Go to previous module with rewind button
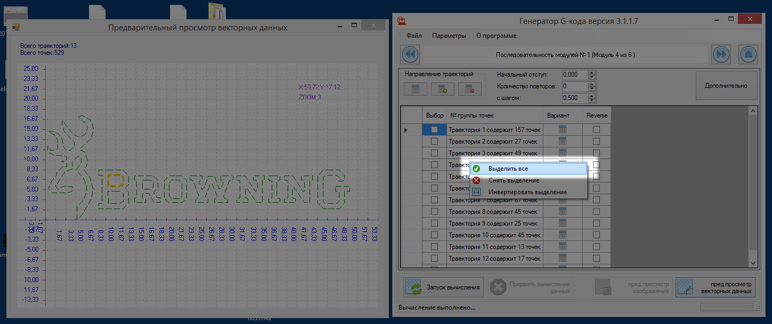This screenshot has width=772, height=324. point(410,54)
